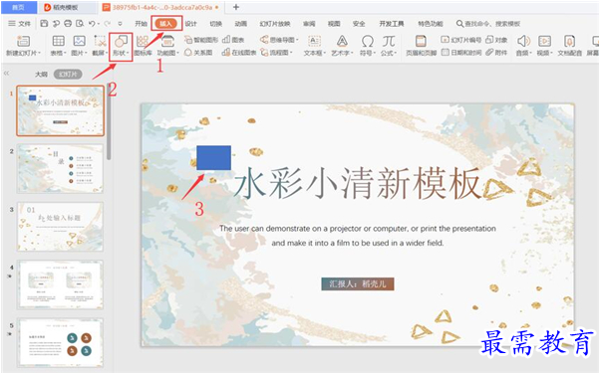Expand the Table (表格) dropdown arrow

(x=65, y=53)
